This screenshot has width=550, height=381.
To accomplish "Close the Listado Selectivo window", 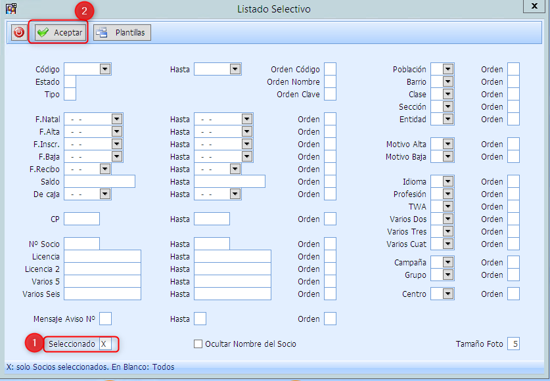I will pyautogui.click(x=532, y=6).
